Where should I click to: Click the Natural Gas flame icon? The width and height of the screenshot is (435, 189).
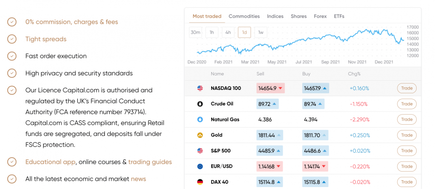tap(200, 119)
